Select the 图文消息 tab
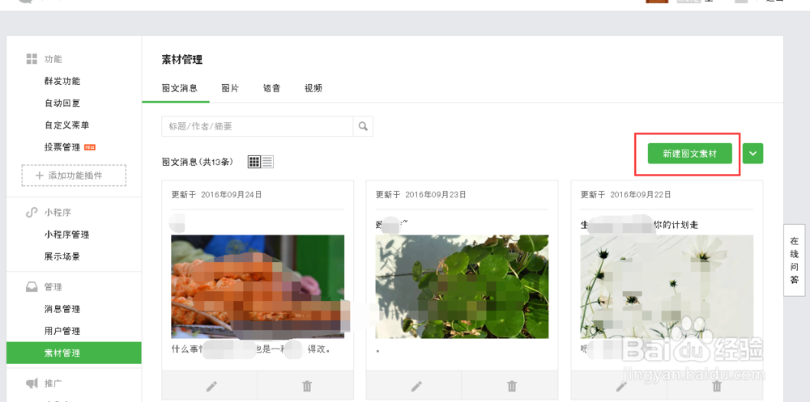810x402 pixels. coord(180,88)
